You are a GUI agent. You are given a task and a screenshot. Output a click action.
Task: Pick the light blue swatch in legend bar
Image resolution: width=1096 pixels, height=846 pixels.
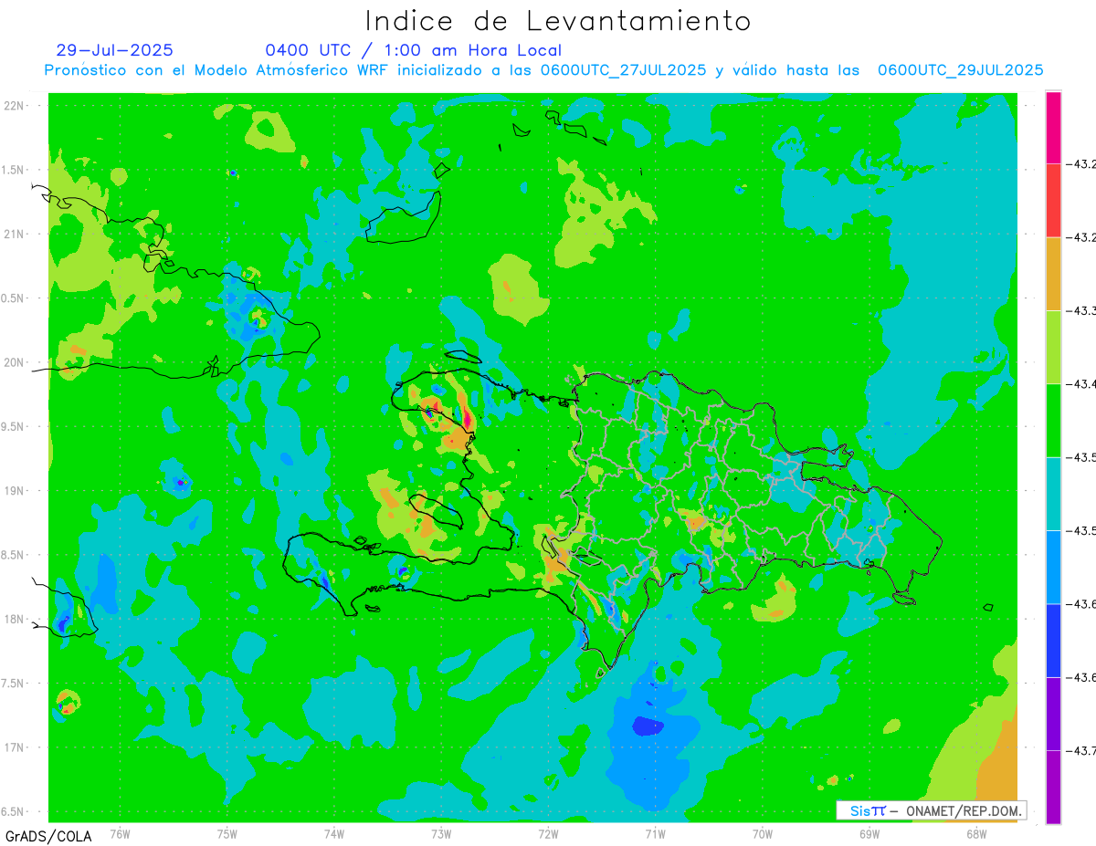tap(1053, 568)
